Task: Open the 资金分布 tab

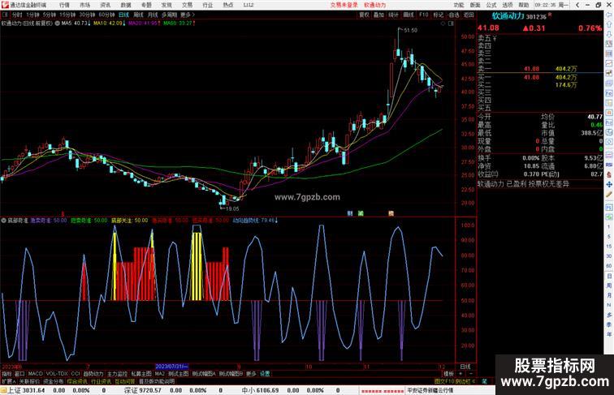Action: (54, 381)
